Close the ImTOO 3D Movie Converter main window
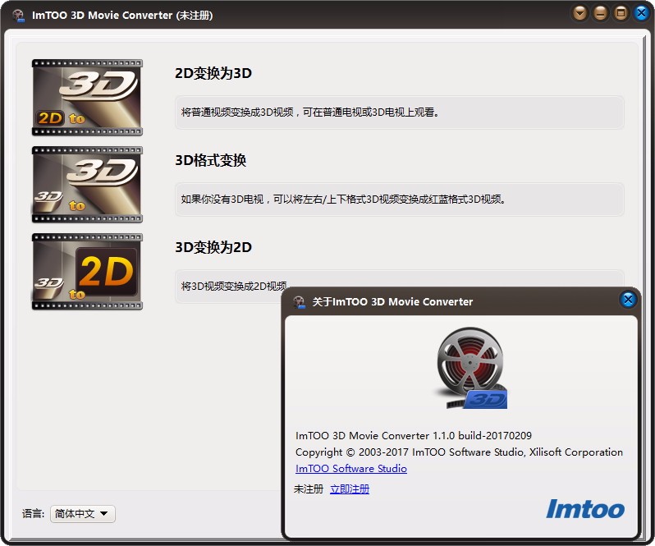Screen dimensions: 655x546 click(641, 13)
